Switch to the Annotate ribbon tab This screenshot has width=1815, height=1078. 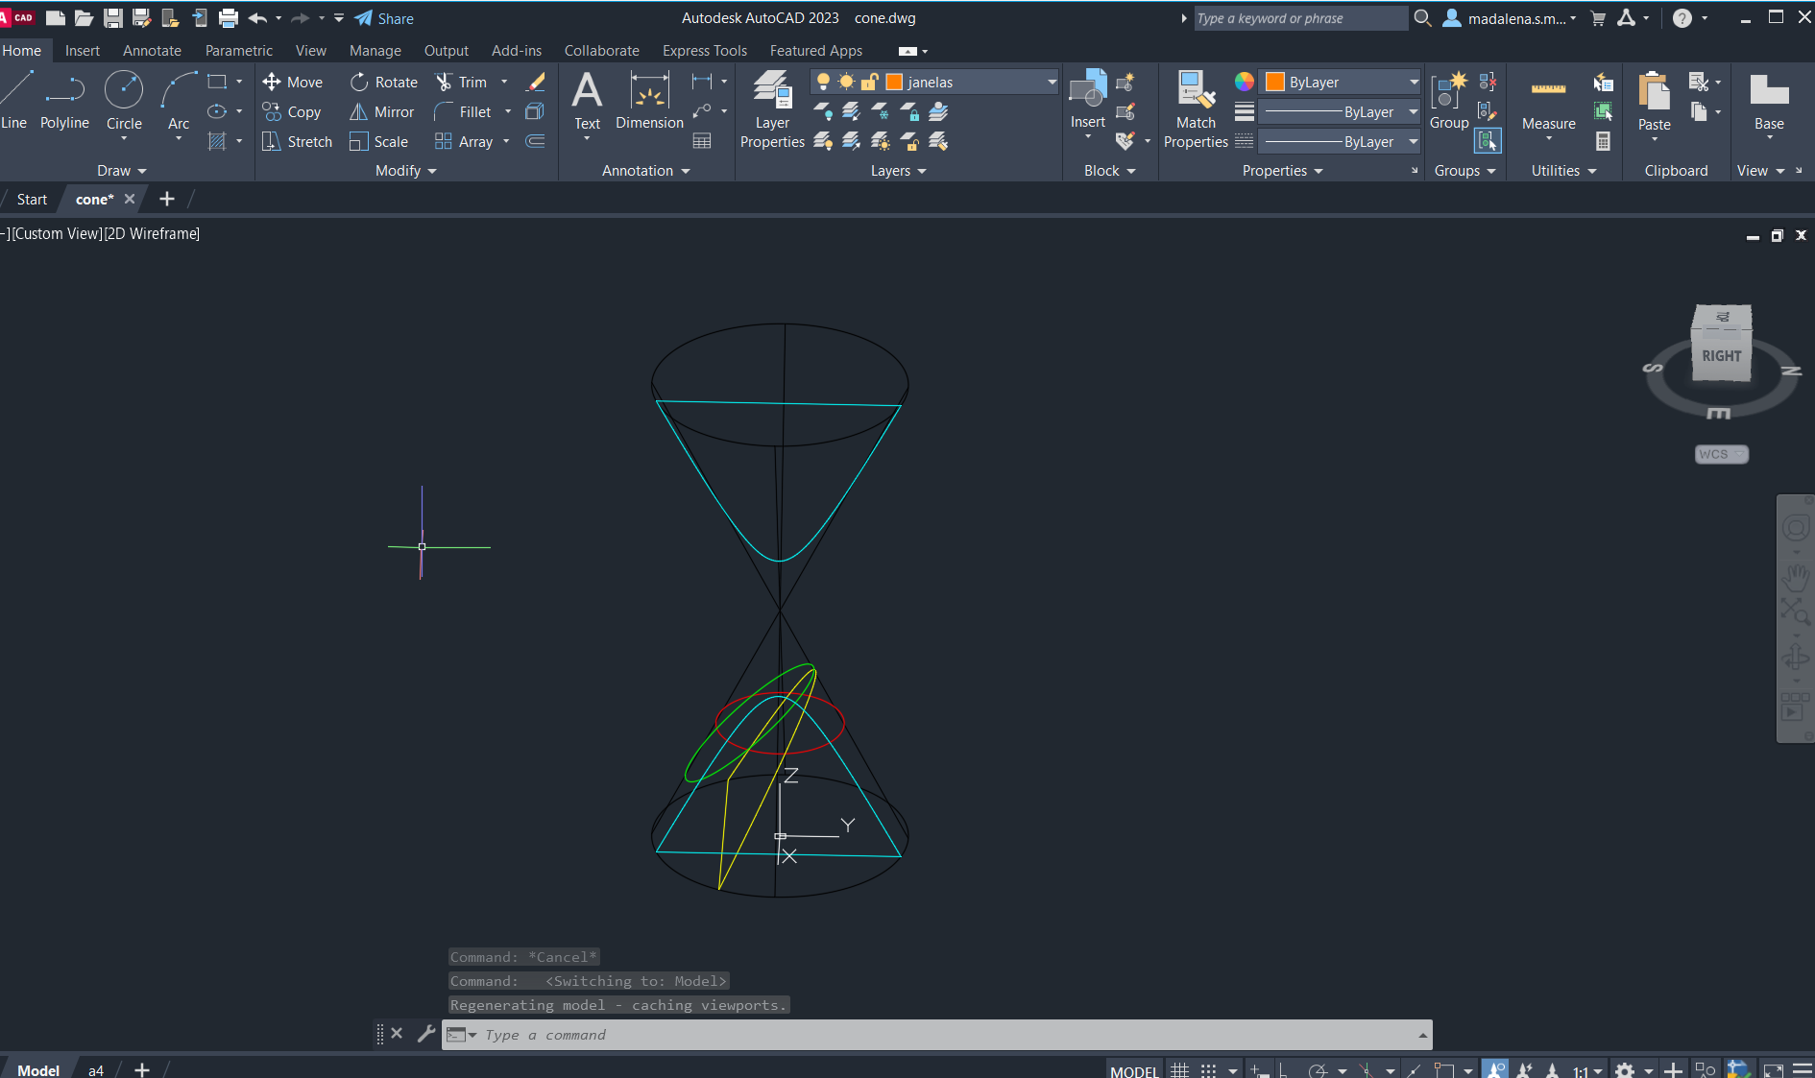[152, 51]
